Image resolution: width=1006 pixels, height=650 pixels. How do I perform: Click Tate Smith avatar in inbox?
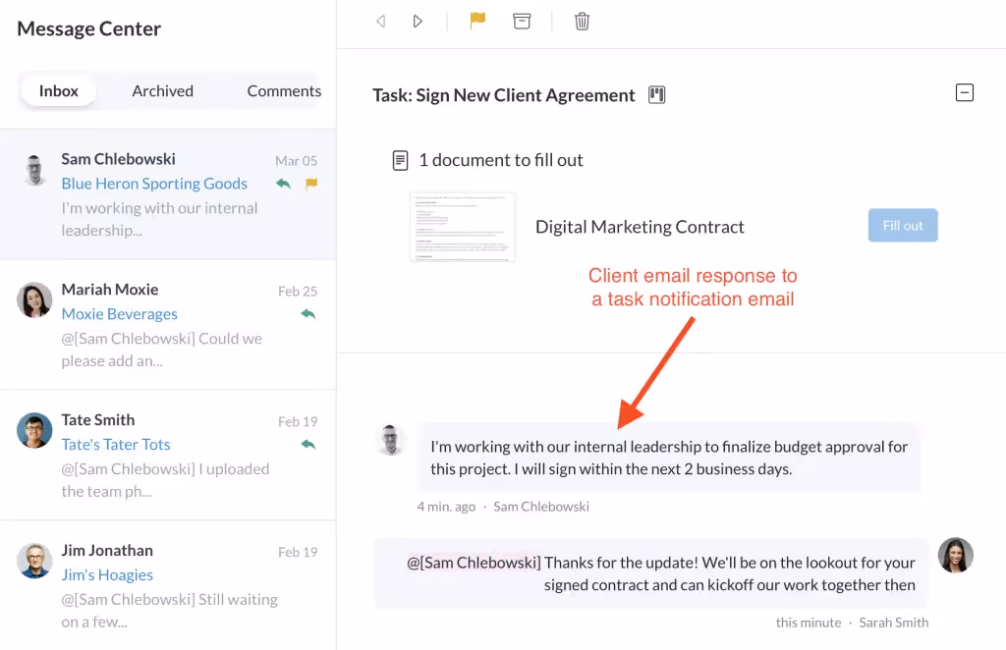[34, 430]
